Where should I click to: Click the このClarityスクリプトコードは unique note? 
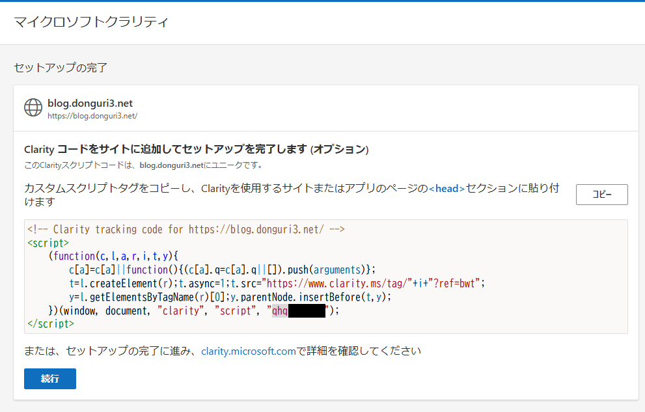pyautogui.click(x=144, y=165)
